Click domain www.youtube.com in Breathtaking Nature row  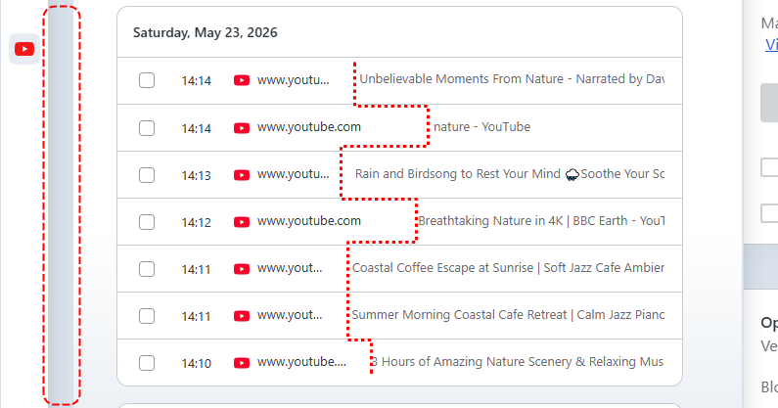tap(309, 221)
